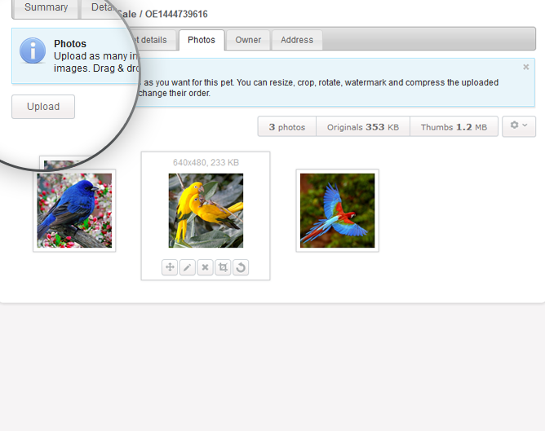Click the '640x480, 233 KB' caption
The width and height of the screenshot is (545, 431).
pyautogui.click(x=206, y=162)
